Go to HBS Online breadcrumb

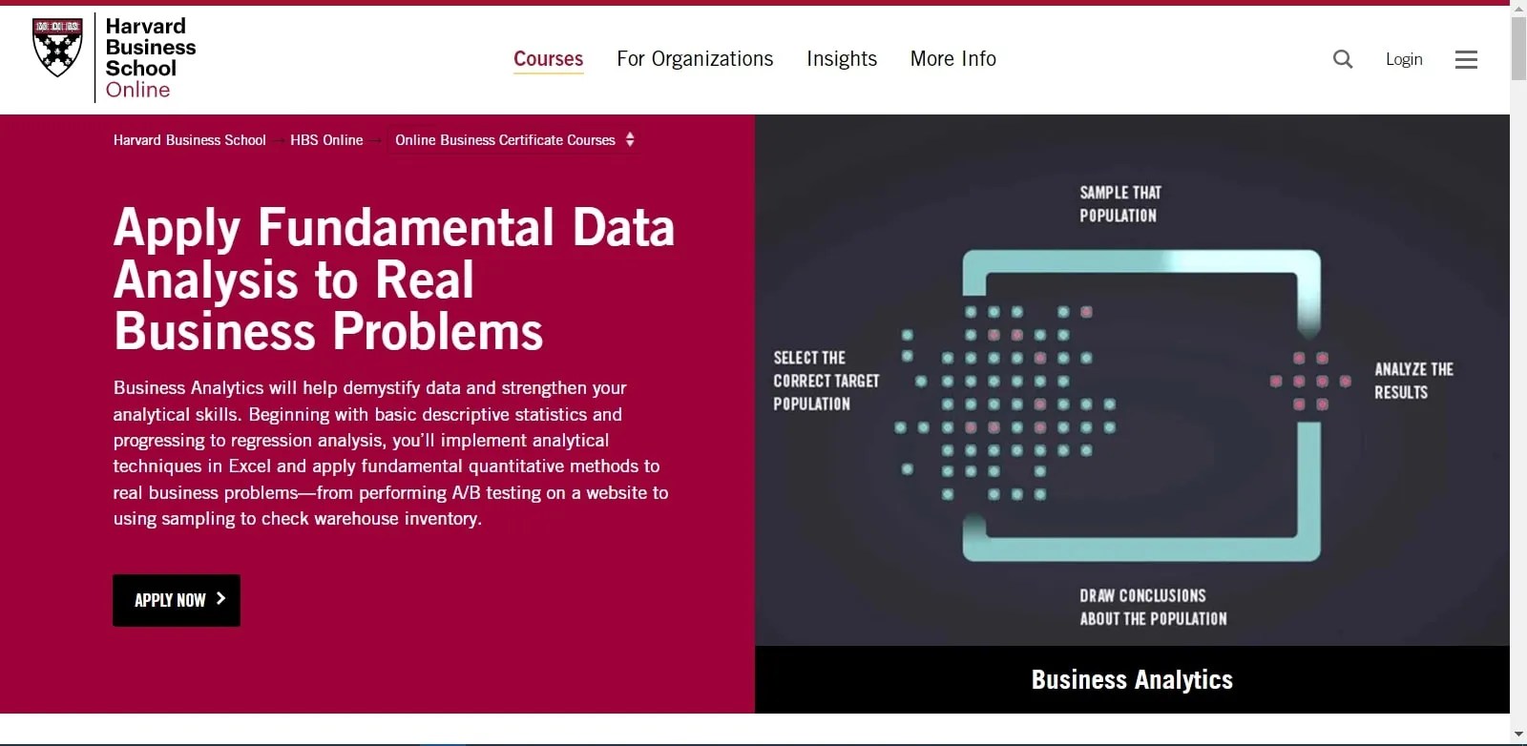(326, 140)
